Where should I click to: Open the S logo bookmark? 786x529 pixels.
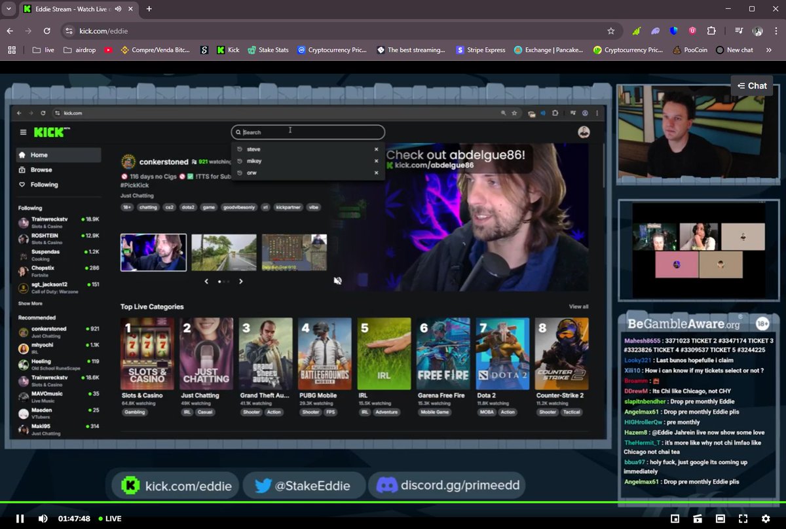(204, 50)
